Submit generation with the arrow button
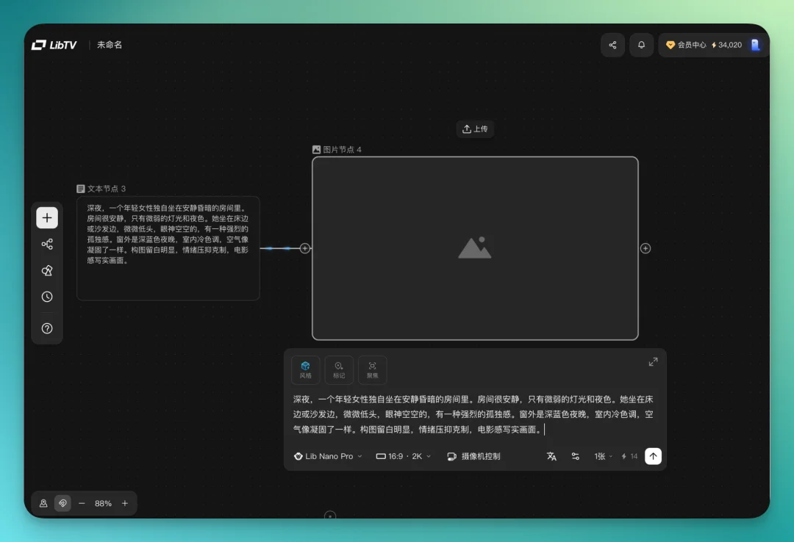The width and height of the screenshot is (794, 542). [x=653, y=456]
